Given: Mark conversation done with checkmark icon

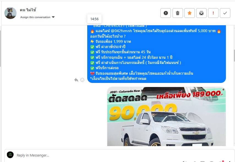Looking at the screenshot, I should coord(225,13).
